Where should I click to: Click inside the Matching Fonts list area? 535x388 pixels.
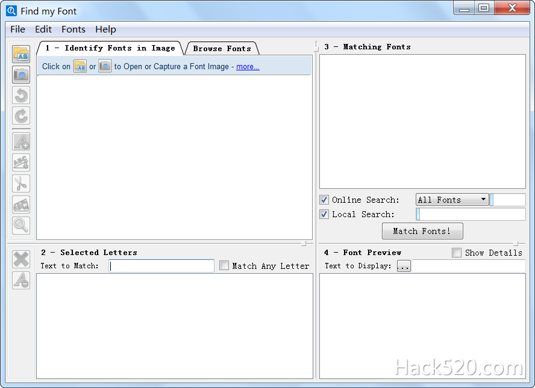click(x=422, y=122)
